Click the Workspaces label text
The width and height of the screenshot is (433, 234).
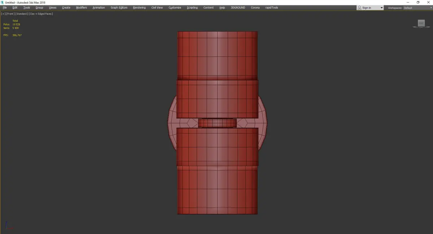click(x=395, y=8)
